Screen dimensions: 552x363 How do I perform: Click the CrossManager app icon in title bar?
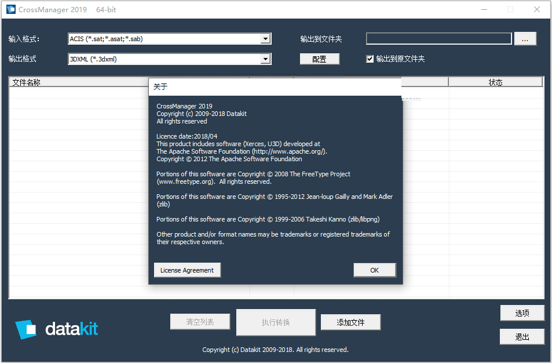10,9
